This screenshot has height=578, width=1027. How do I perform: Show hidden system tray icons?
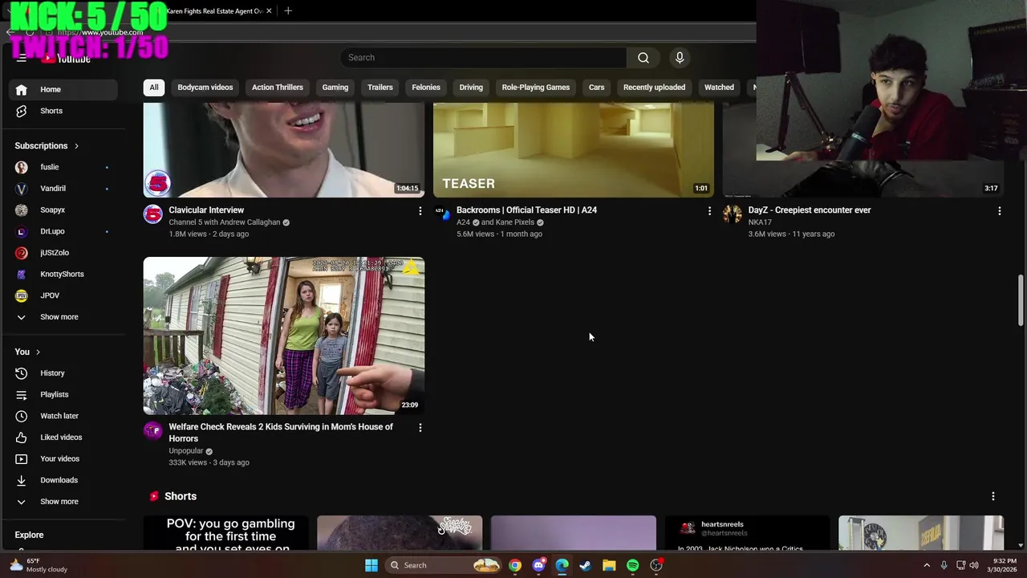pos(927,565)
